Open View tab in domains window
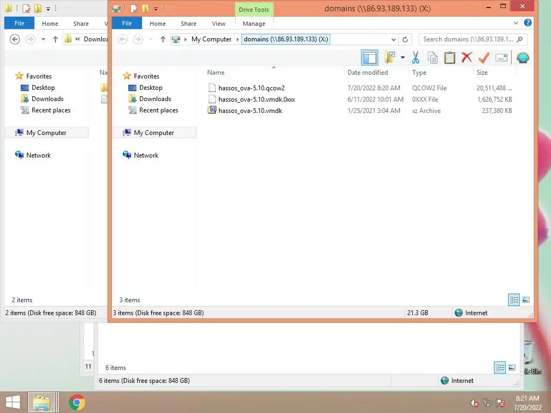The image size is (551, 413). pyautogui.click(x=218, y=24)
